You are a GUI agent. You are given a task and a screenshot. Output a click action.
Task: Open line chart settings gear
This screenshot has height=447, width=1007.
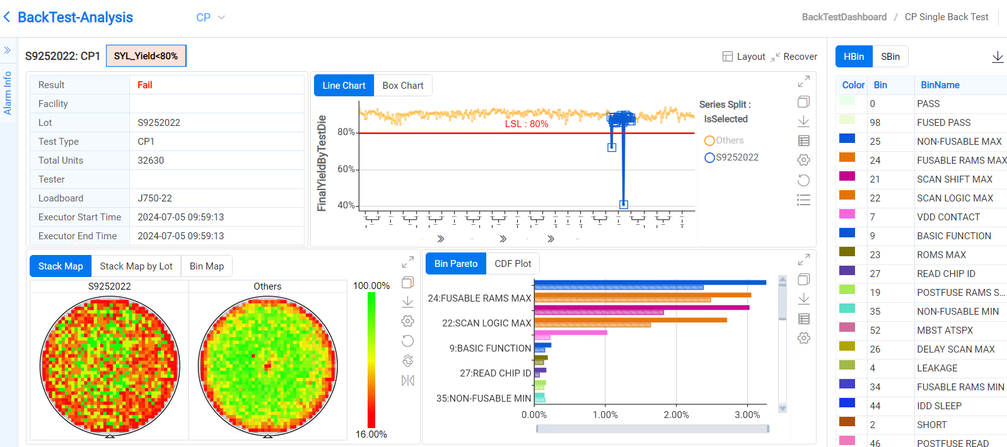pyautogui.click(x=803, y=161)
